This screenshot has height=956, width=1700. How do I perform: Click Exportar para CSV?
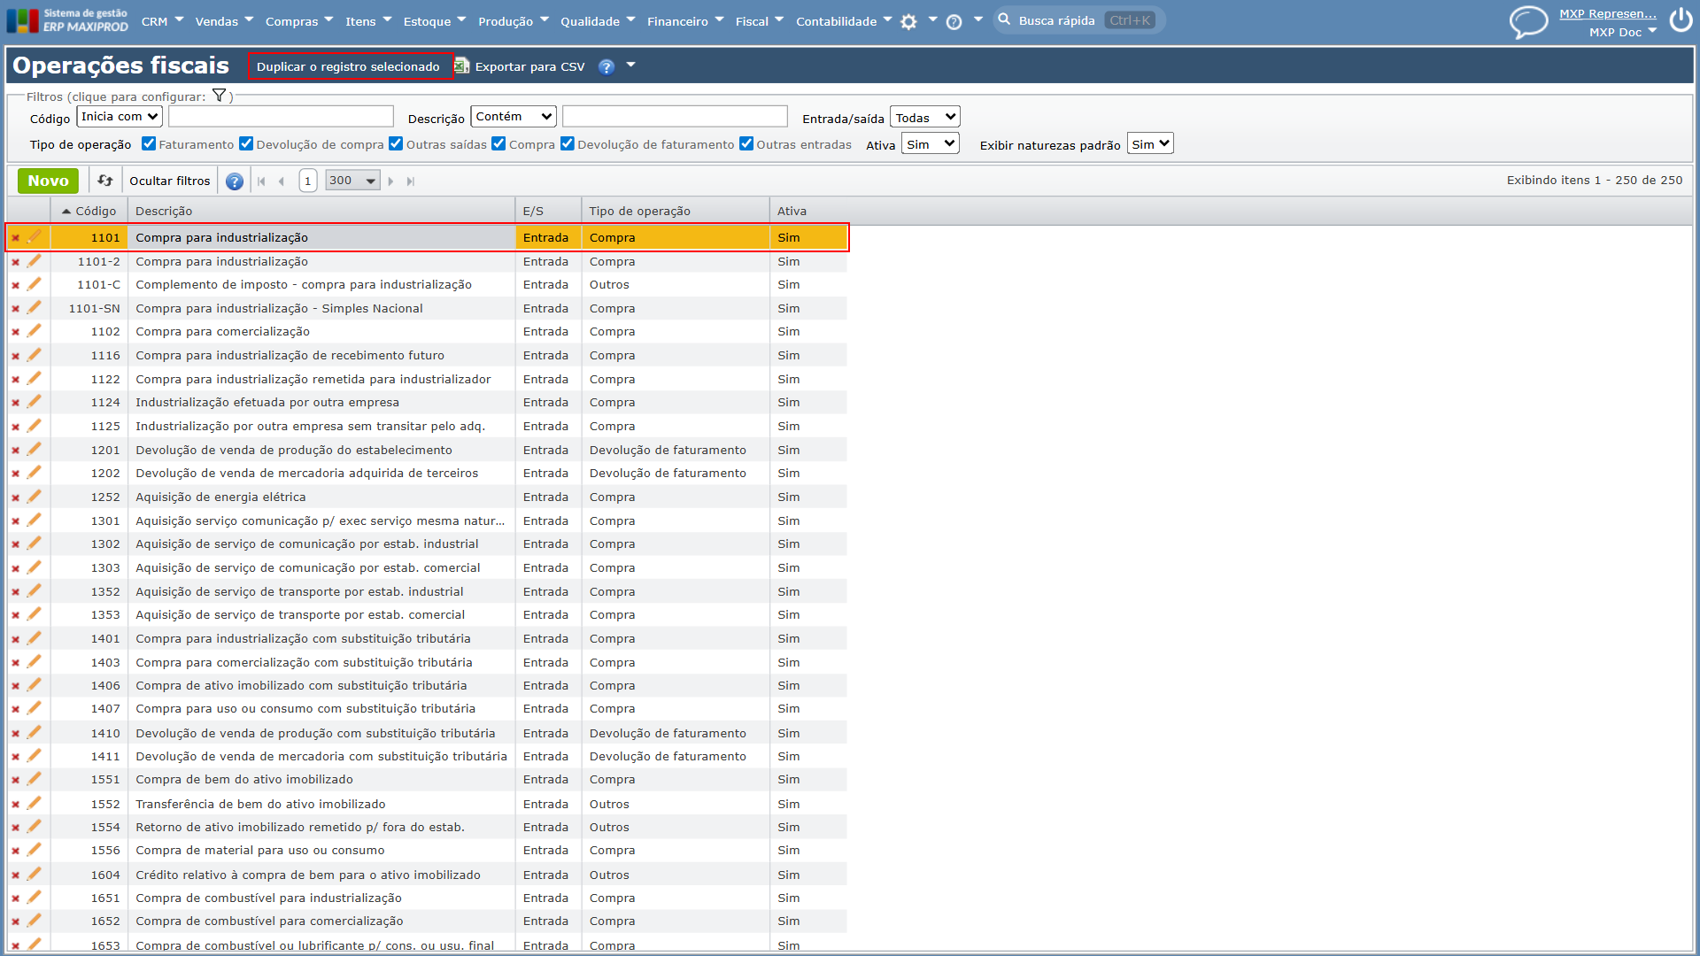[x=521, y=66]
